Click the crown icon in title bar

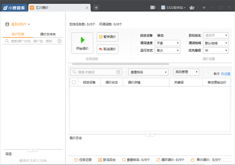(x=192, y=7)
